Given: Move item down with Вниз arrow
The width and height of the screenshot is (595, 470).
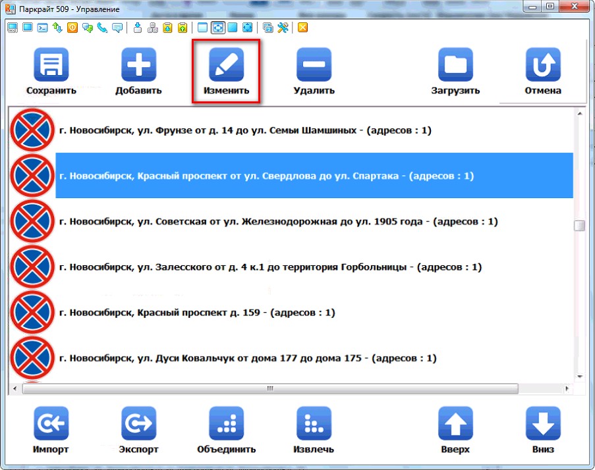Looking at the screenshot, I should pyautogui.click(x=542, y=423).
